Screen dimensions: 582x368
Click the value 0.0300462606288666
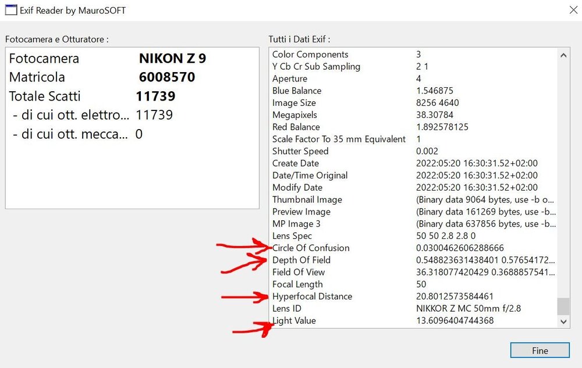[x=460, y=248]
